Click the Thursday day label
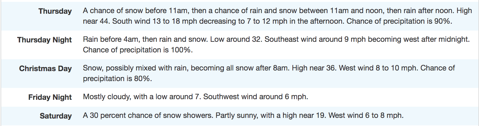This screenshot has height=126, width=479. 55,11
